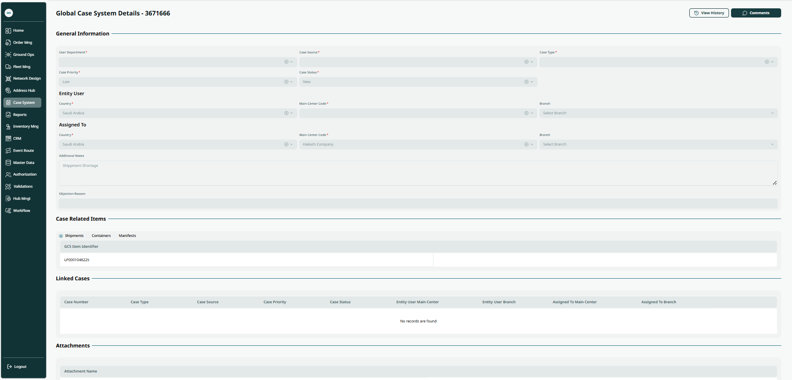Image resolution: width=792 pixels, height=380 pixels.
Task: Choose the Manifests radio option
Action: point(127,236)
